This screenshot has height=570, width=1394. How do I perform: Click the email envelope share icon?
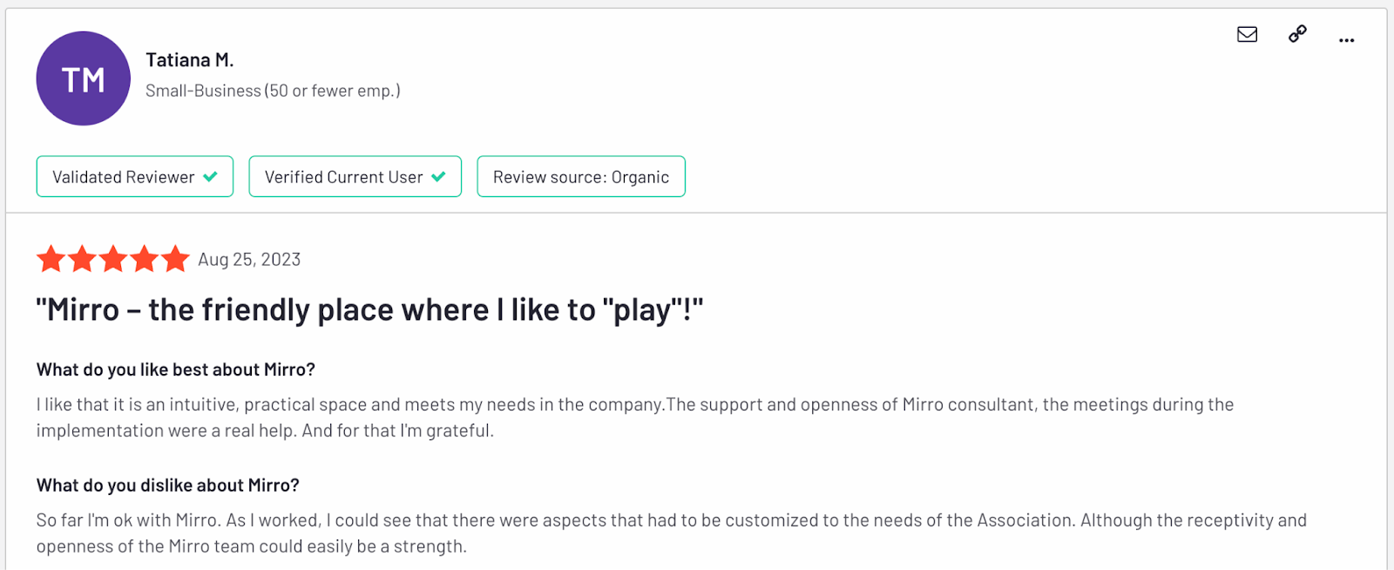tap(1247, 35)
